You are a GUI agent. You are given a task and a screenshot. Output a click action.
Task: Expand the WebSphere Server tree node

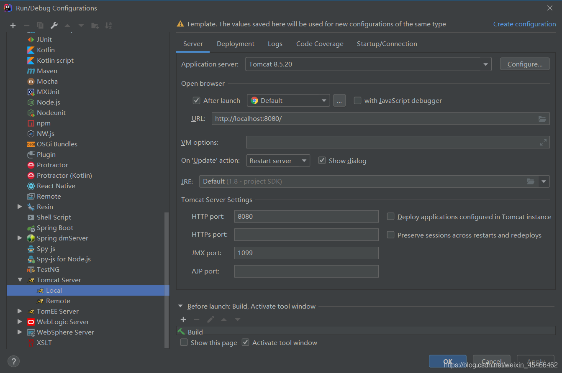20,332
